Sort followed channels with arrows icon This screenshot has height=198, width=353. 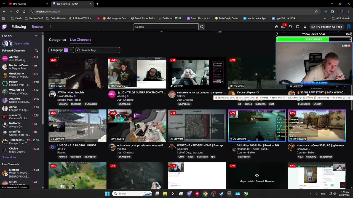36,51
